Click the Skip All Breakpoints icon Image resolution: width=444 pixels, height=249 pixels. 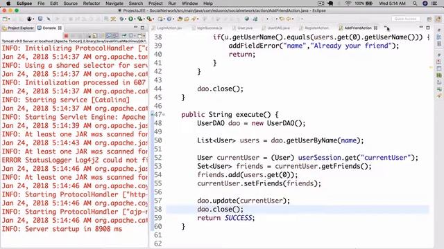[49, 19]
